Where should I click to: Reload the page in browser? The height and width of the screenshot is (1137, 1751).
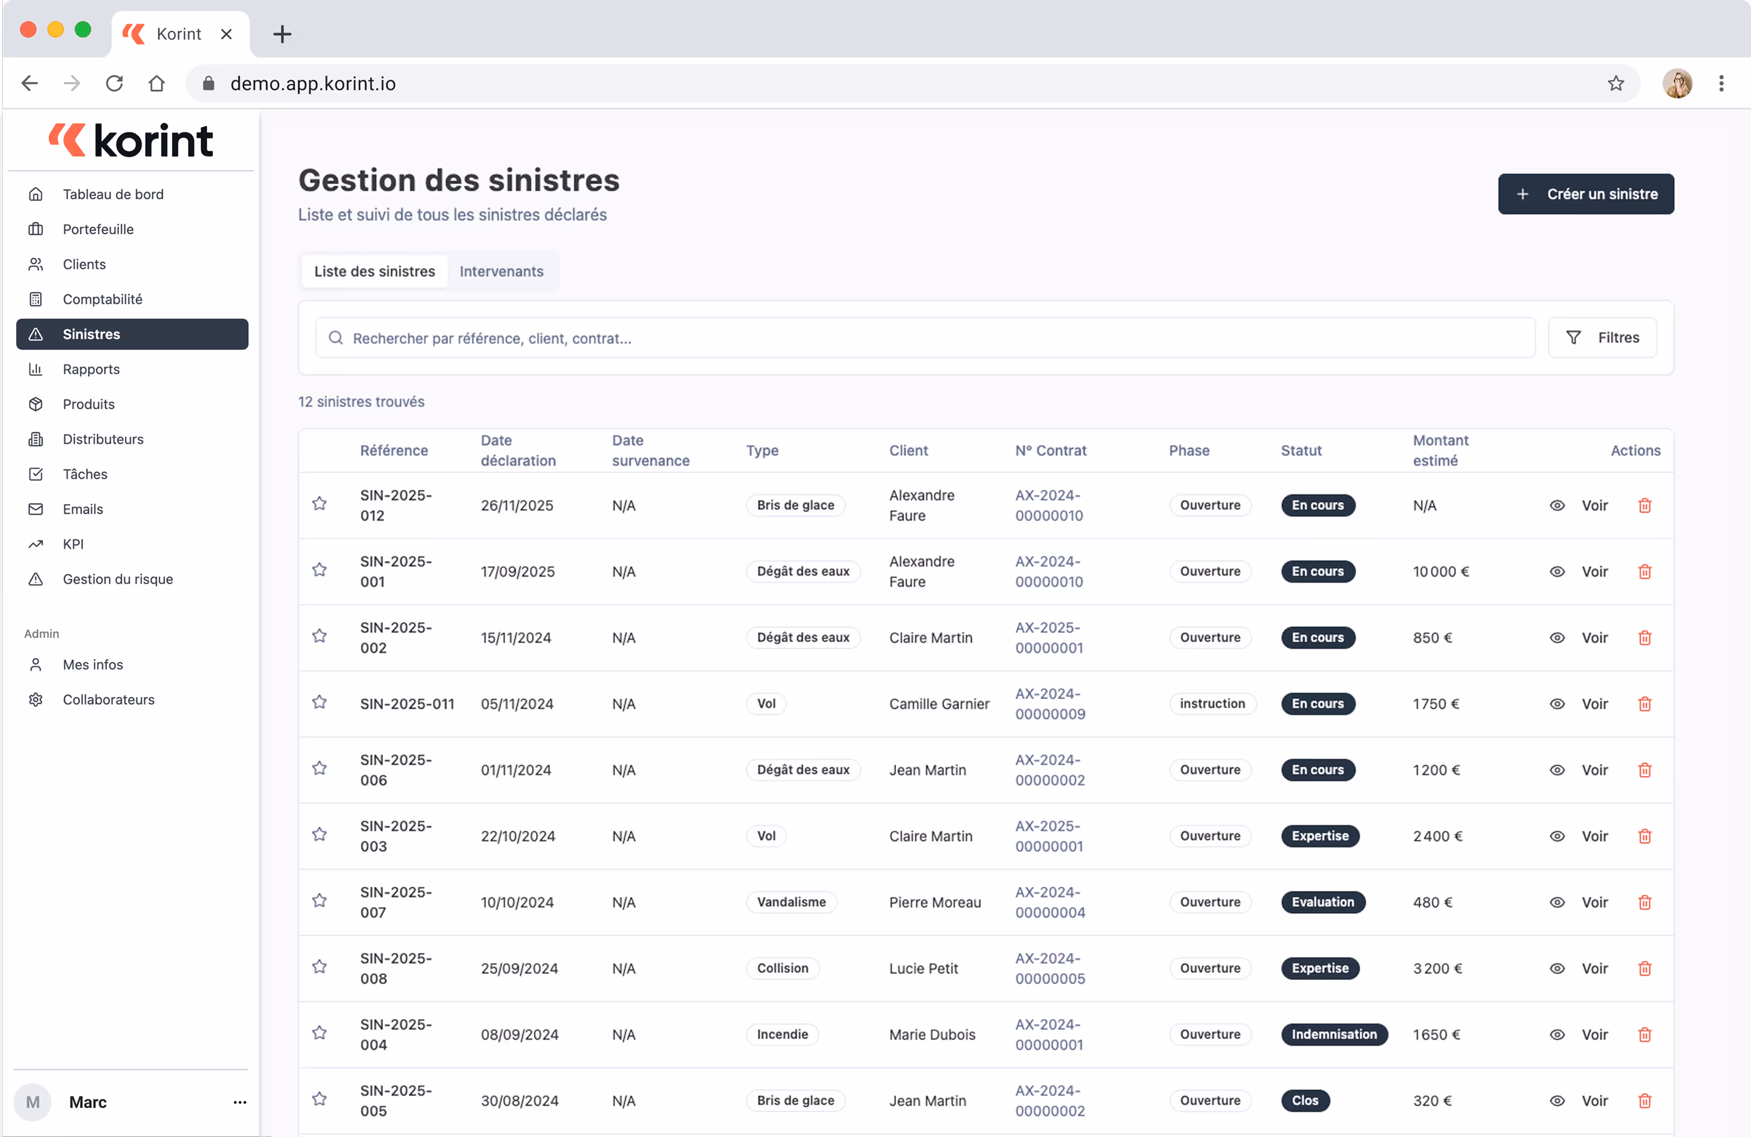tap(114, 83)
